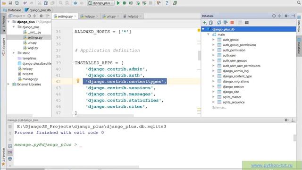Click the Cut scissors icon
This screenshot has height=170, width=302.
click(40, 3)
